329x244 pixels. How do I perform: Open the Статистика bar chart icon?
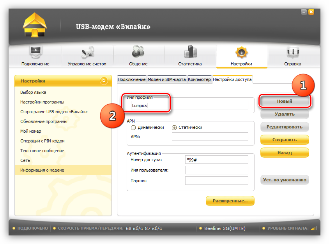[x=190, y=51]
